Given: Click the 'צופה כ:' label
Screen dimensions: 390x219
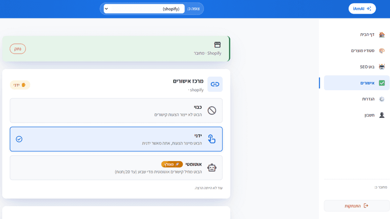Looking at the screenshot, I should 194,8.
